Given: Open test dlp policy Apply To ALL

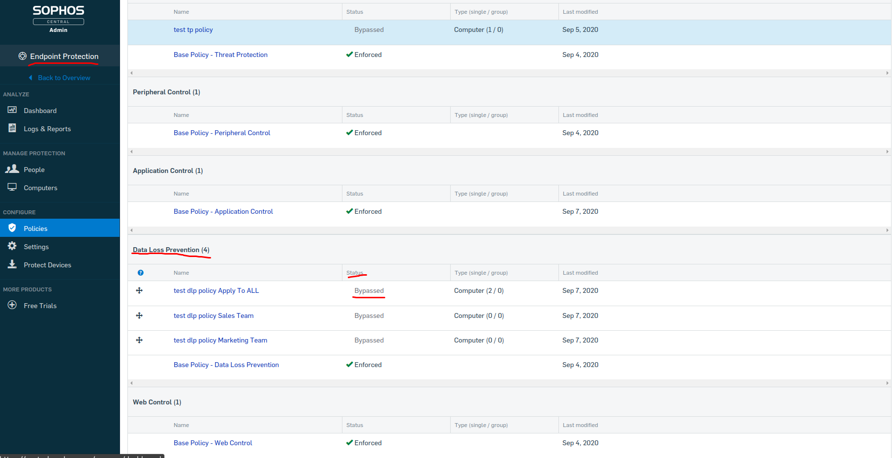Looking at the screenshot, I should pyautogui.click(x=216, y=290).
